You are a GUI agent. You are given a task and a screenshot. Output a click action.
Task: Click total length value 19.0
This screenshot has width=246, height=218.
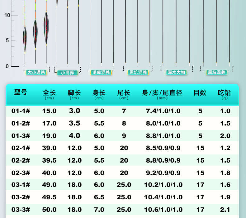click(49, 136)
